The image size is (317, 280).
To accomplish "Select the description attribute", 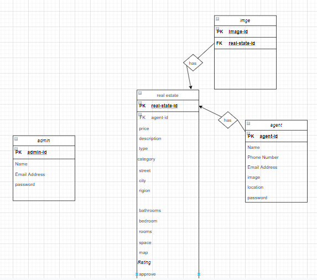I will (x=150, y=139).
